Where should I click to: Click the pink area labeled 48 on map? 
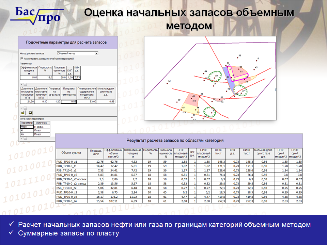[192, 99]
